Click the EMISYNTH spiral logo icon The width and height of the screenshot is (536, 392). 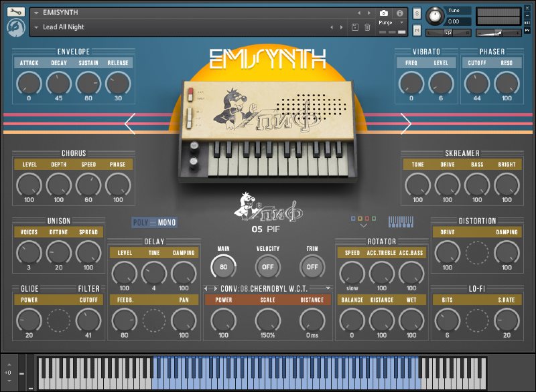16,27
